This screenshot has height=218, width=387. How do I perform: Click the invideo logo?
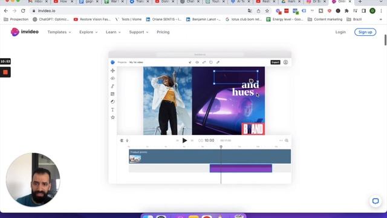[24, 32]
